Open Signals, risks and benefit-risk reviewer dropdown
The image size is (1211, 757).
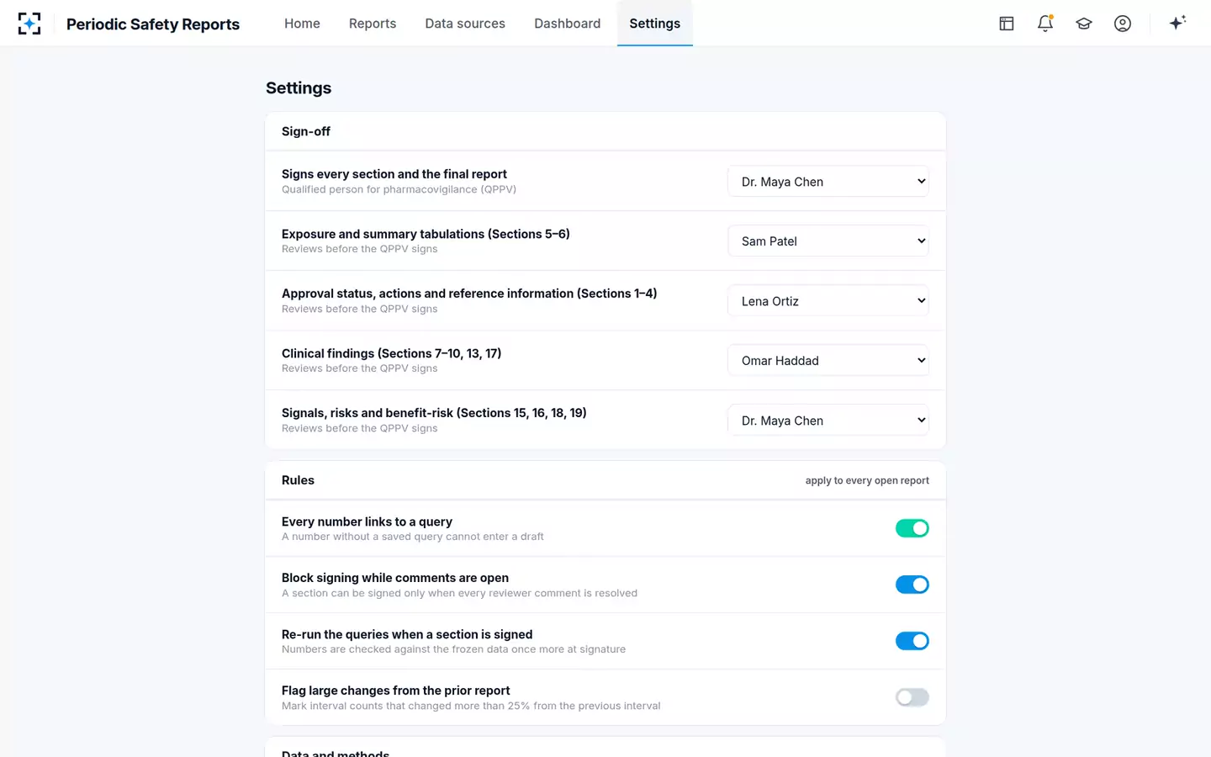pos(828,421)
